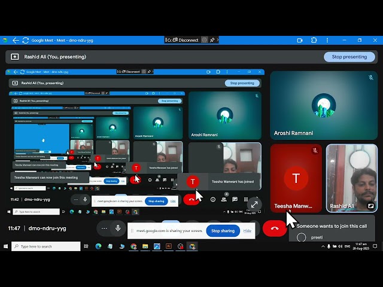Open the three-dot options beside the main microphone
The image size is (383, 287).
(x=104, y=228)
